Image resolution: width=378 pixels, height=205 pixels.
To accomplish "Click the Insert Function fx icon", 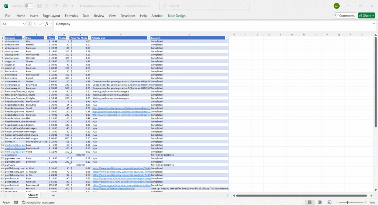I will [x=47, y=24].
